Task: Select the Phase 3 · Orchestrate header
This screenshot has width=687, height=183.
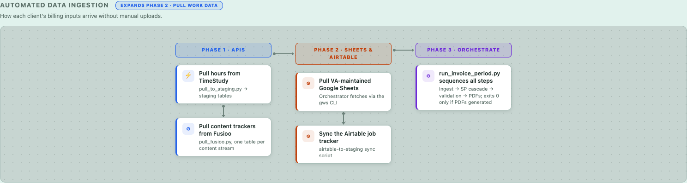Action: point(464,50)
